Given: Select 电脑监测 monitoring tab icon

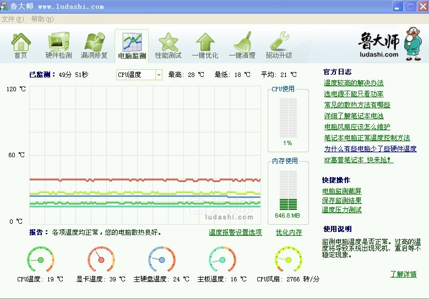Looking at the screenshot, I should [x=132, y=46].
